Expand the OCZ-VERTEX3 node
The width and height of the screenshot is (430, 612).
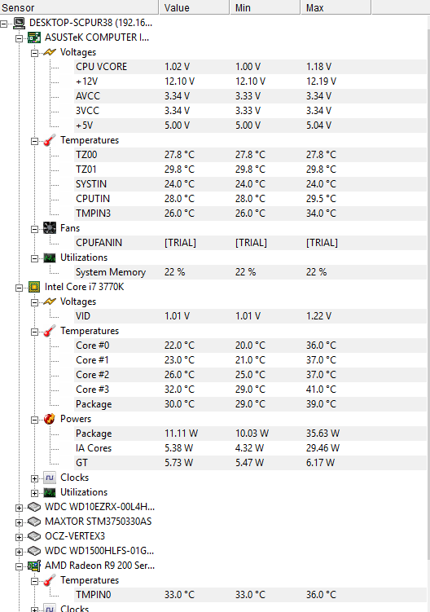point(19,538)
